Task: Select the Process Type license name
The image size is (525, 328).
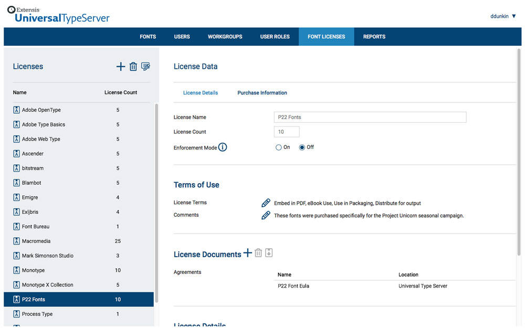Action: tap(37, 314)
